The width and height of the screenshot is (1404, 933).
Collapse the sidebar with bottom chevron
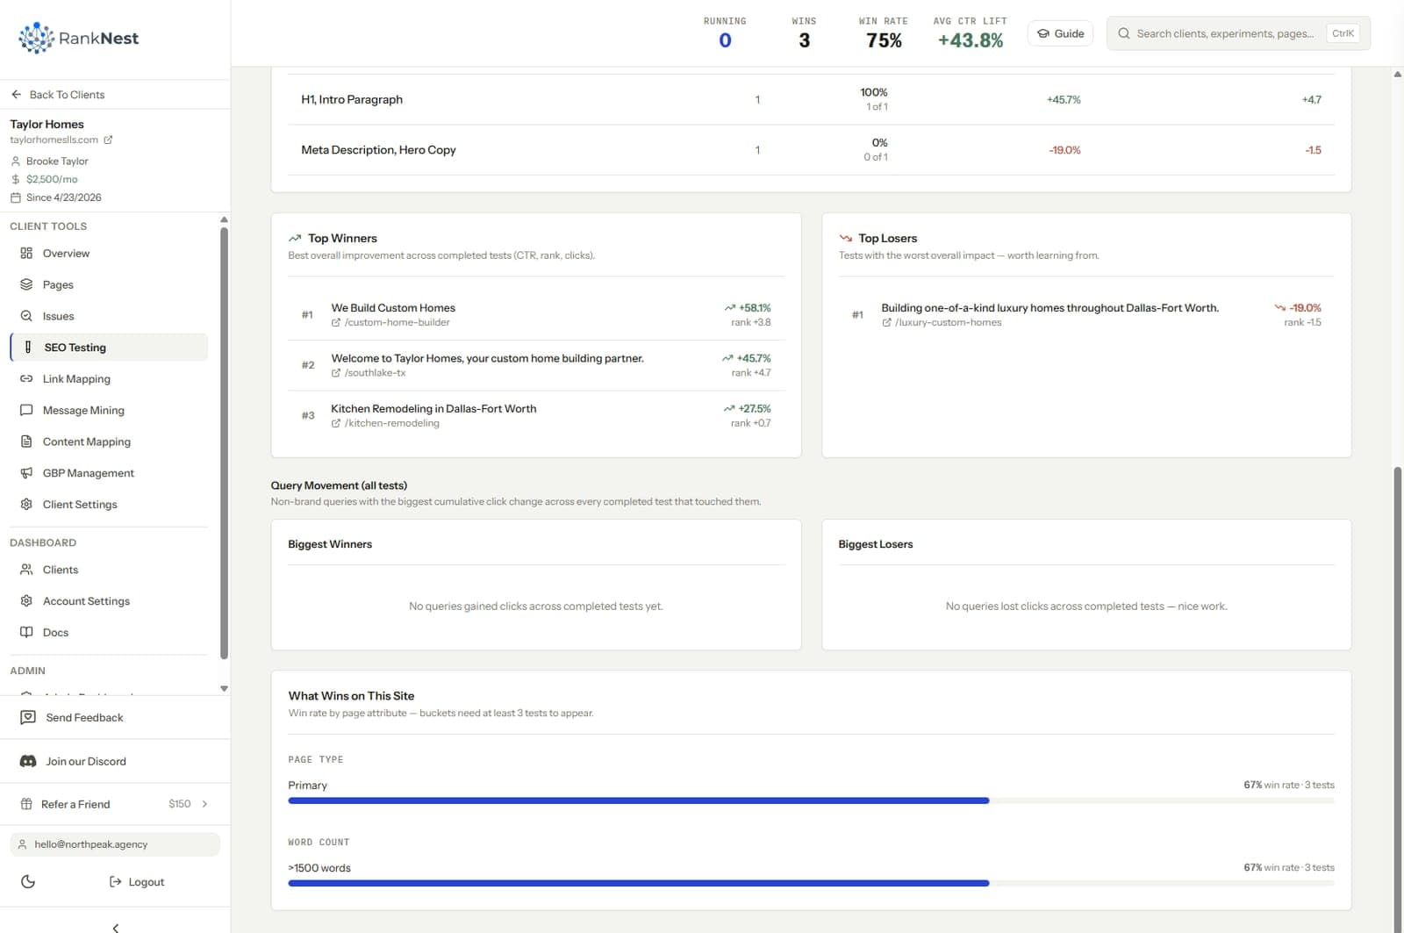115,927
